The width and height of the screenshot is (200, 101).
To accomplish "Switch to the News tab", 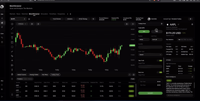I will (x=18, y=14).
